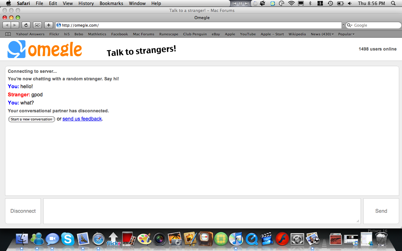The image size is (402, 251).
Task: Launch Photo Booth from the Dock
Action: point(129,239)
